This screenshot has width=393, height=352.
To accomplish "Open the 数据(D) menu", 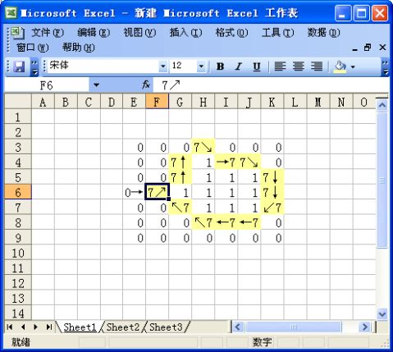I will coord(323,33).
